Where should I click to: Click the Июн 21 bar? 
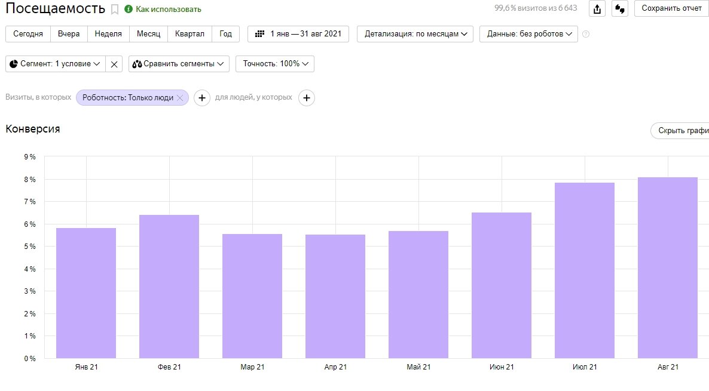tap(502, 285)
